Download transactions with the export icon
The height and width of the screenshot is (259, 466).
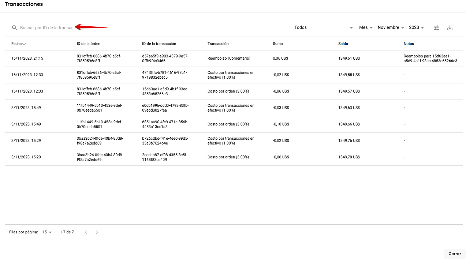pos(450,28)
